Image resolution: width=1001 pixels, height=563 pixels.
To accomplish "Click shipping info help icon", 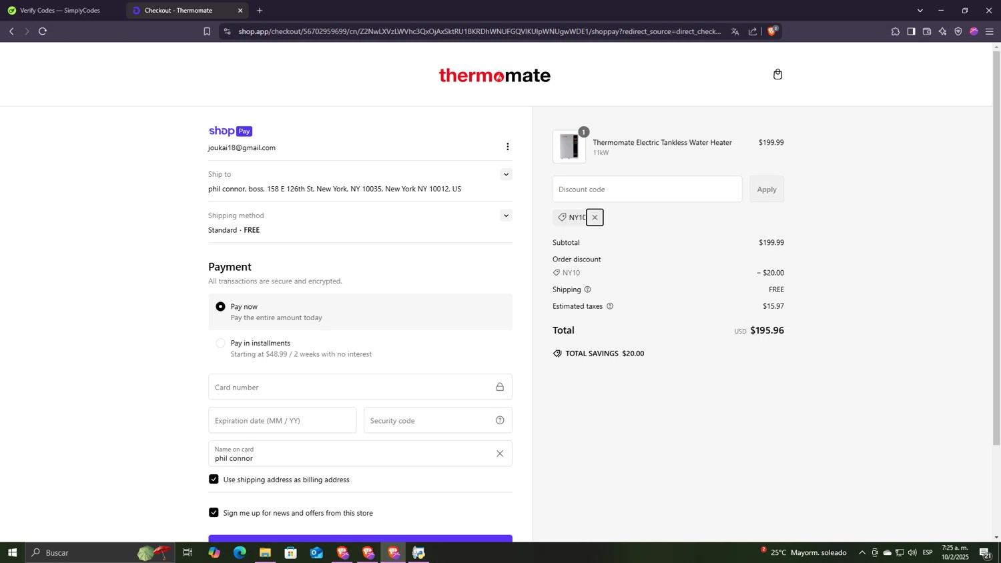I will [587, 290].
